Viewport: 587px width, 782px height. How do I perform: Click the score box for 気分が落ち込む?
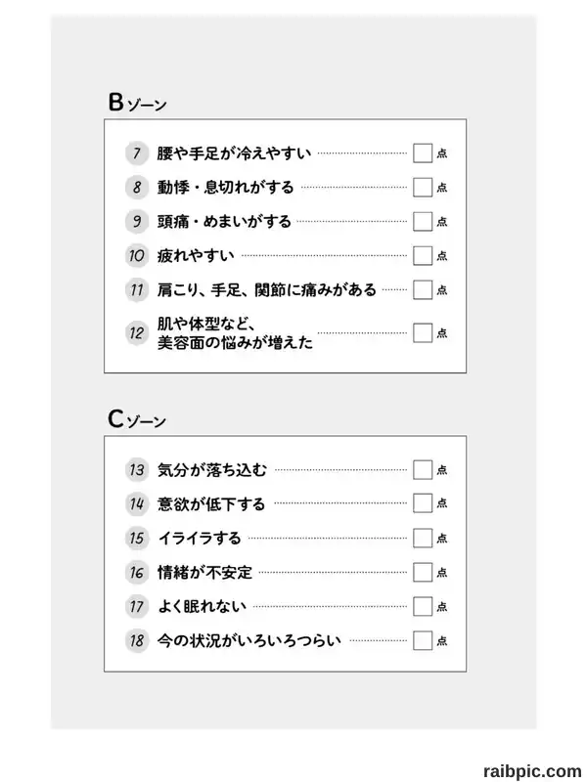click(423, 470)
